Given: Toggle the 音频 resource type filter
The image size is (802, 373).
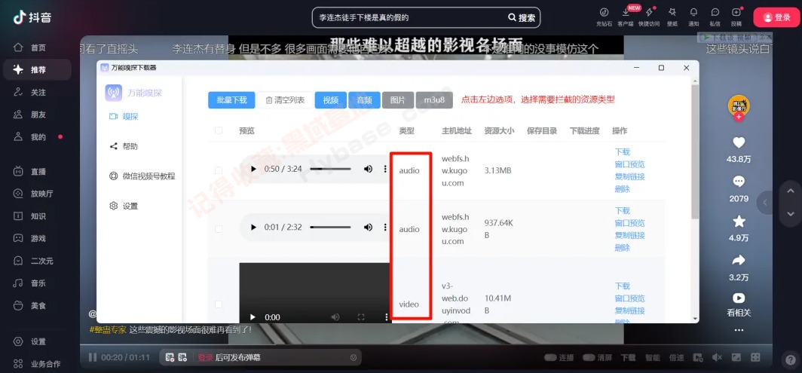Looking at the screenshot, I should pyautogui.click(x=364, y=100).
